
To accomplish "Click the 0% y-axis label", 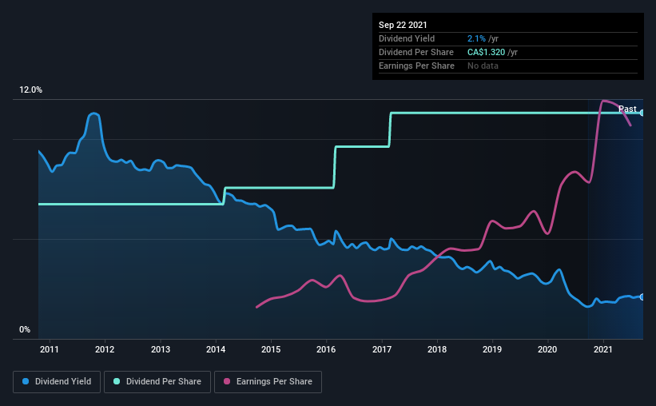I will 25,330.
